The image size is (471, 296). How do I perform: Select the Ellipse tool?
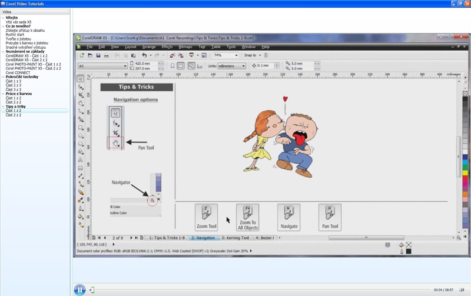pyautogui.click(x=81, y=136)
